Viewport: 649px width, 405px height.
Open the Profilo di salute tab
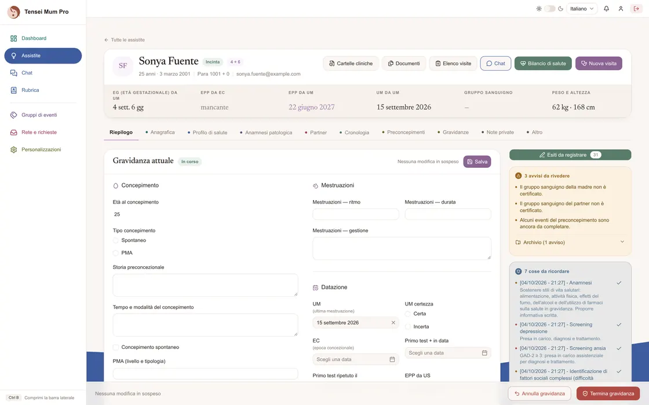point(207,132)
